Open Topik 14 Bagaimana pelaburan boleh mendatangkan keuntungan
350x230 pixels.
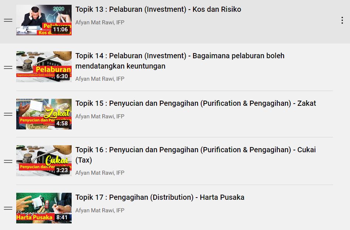[x=180, y=61]
